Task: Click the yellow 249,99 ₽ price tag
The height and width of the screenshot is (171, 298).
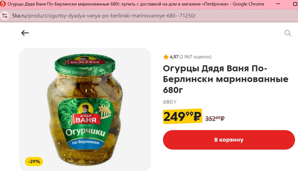Action: [x=182, y=116]
